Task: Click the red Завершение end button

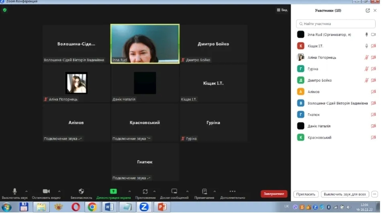Action: 274,194
